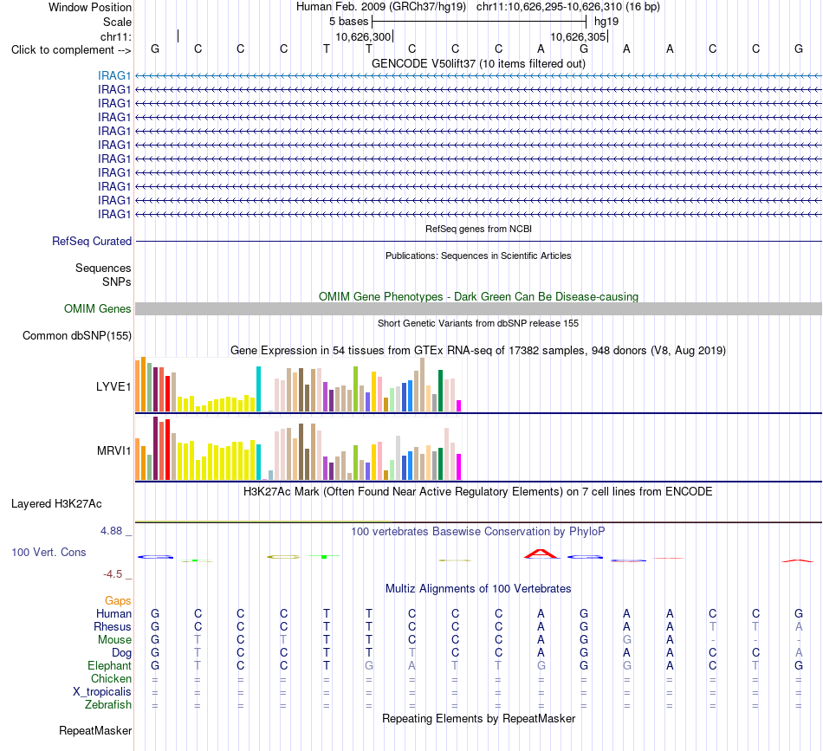Click the Gaps label in Multiz track

(x=118, y=600)
